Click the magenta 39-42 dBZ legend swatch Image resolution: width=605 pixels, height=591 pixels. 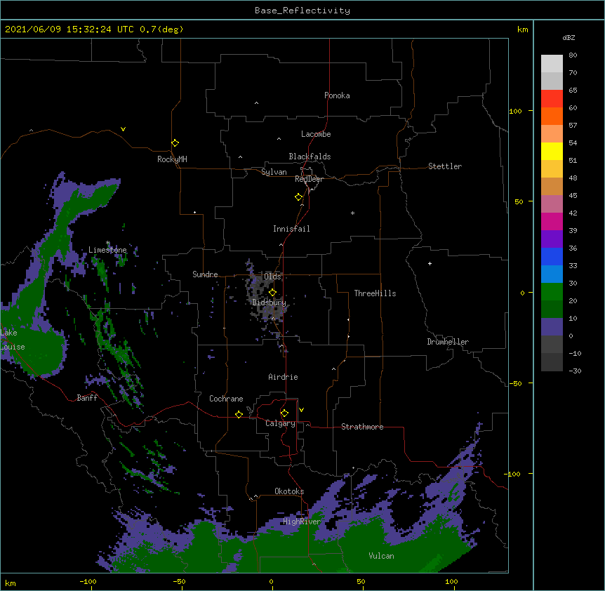552,222
